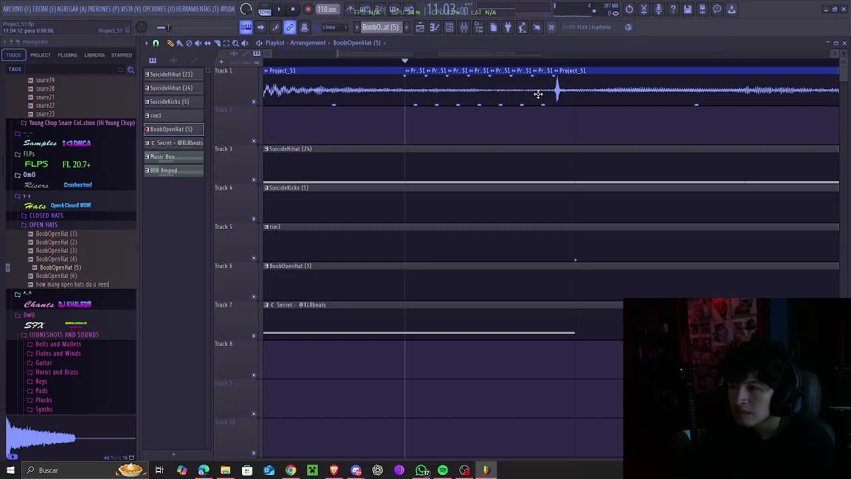
Task: Show the Playlist window icon
Action: (420, 27)
